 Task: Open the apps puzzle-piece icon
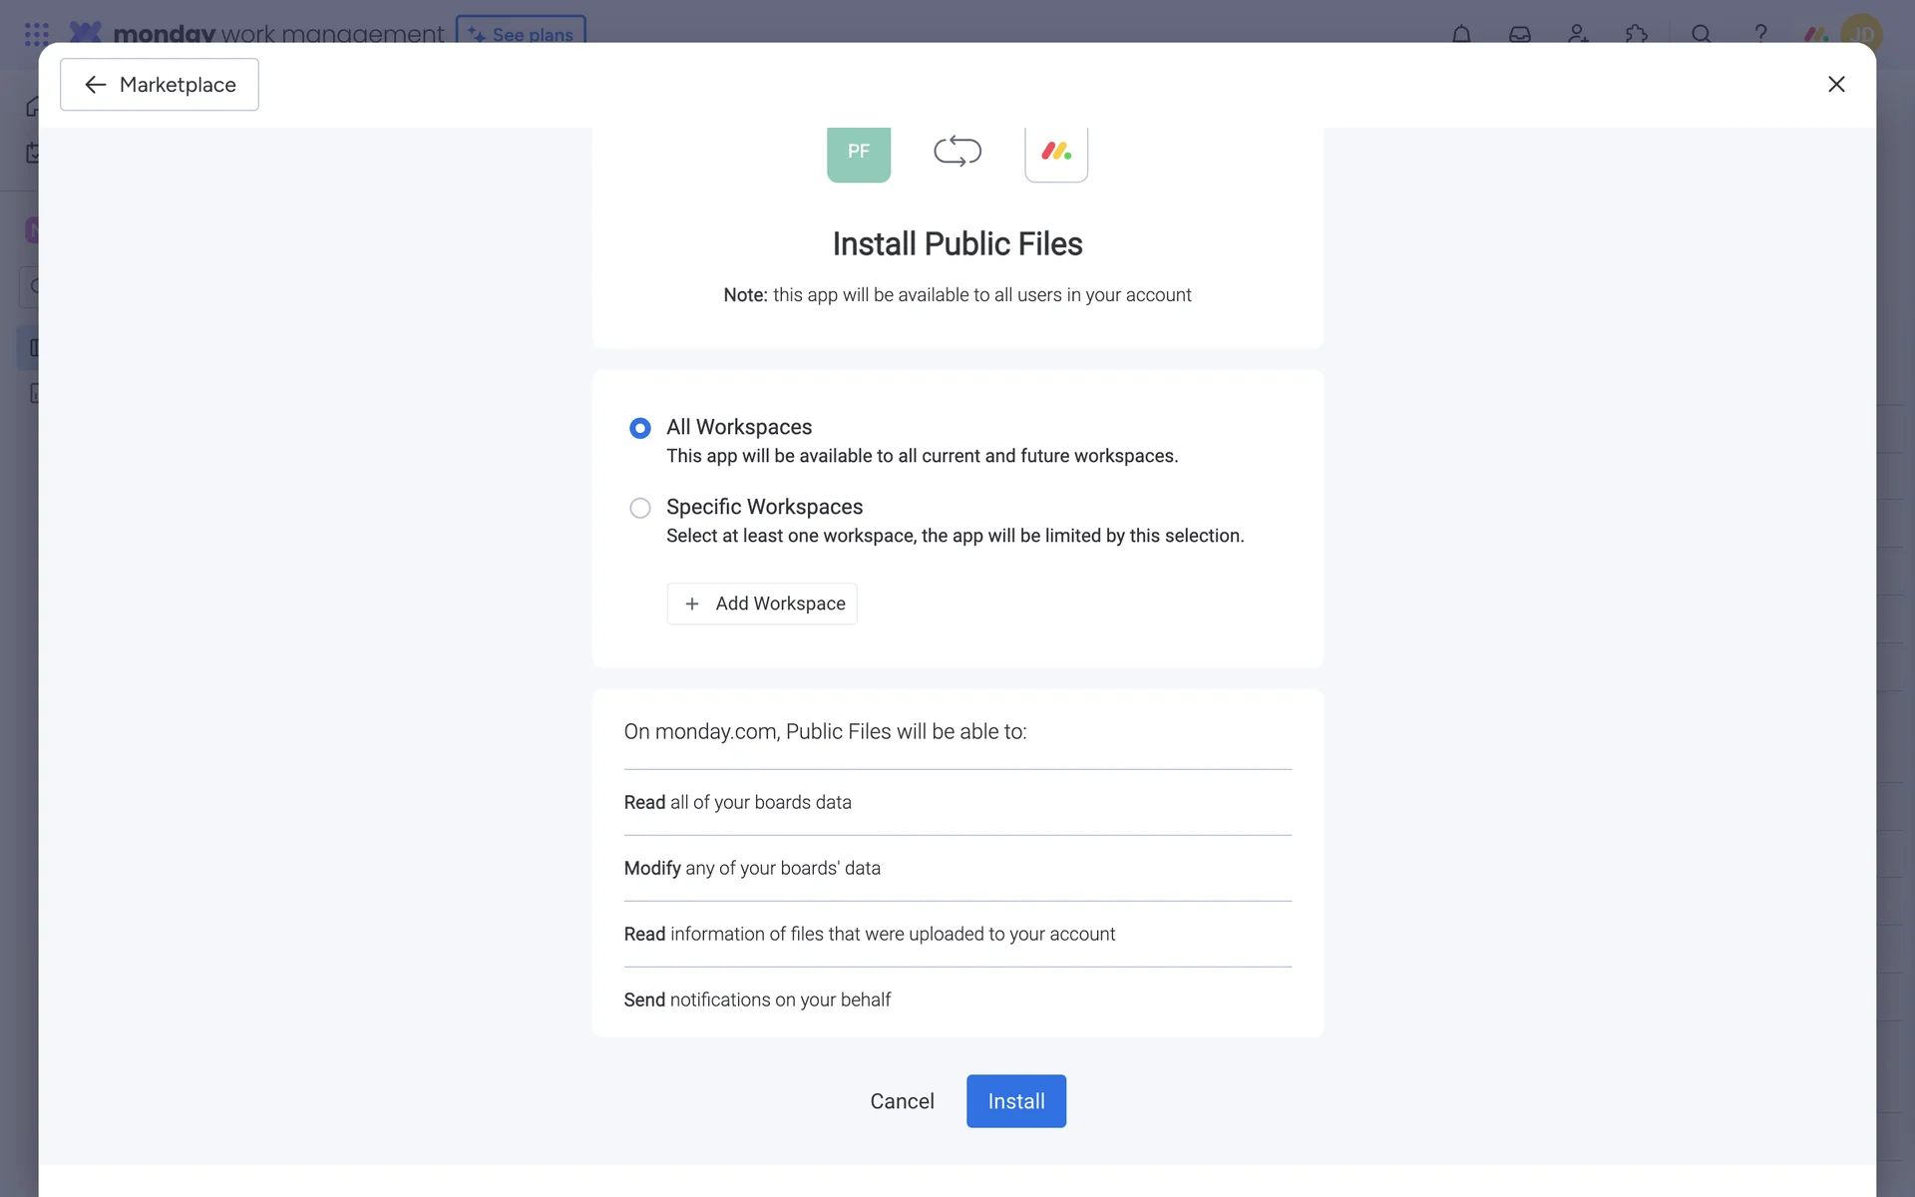pyautogui.click(x=1636, y=34)
